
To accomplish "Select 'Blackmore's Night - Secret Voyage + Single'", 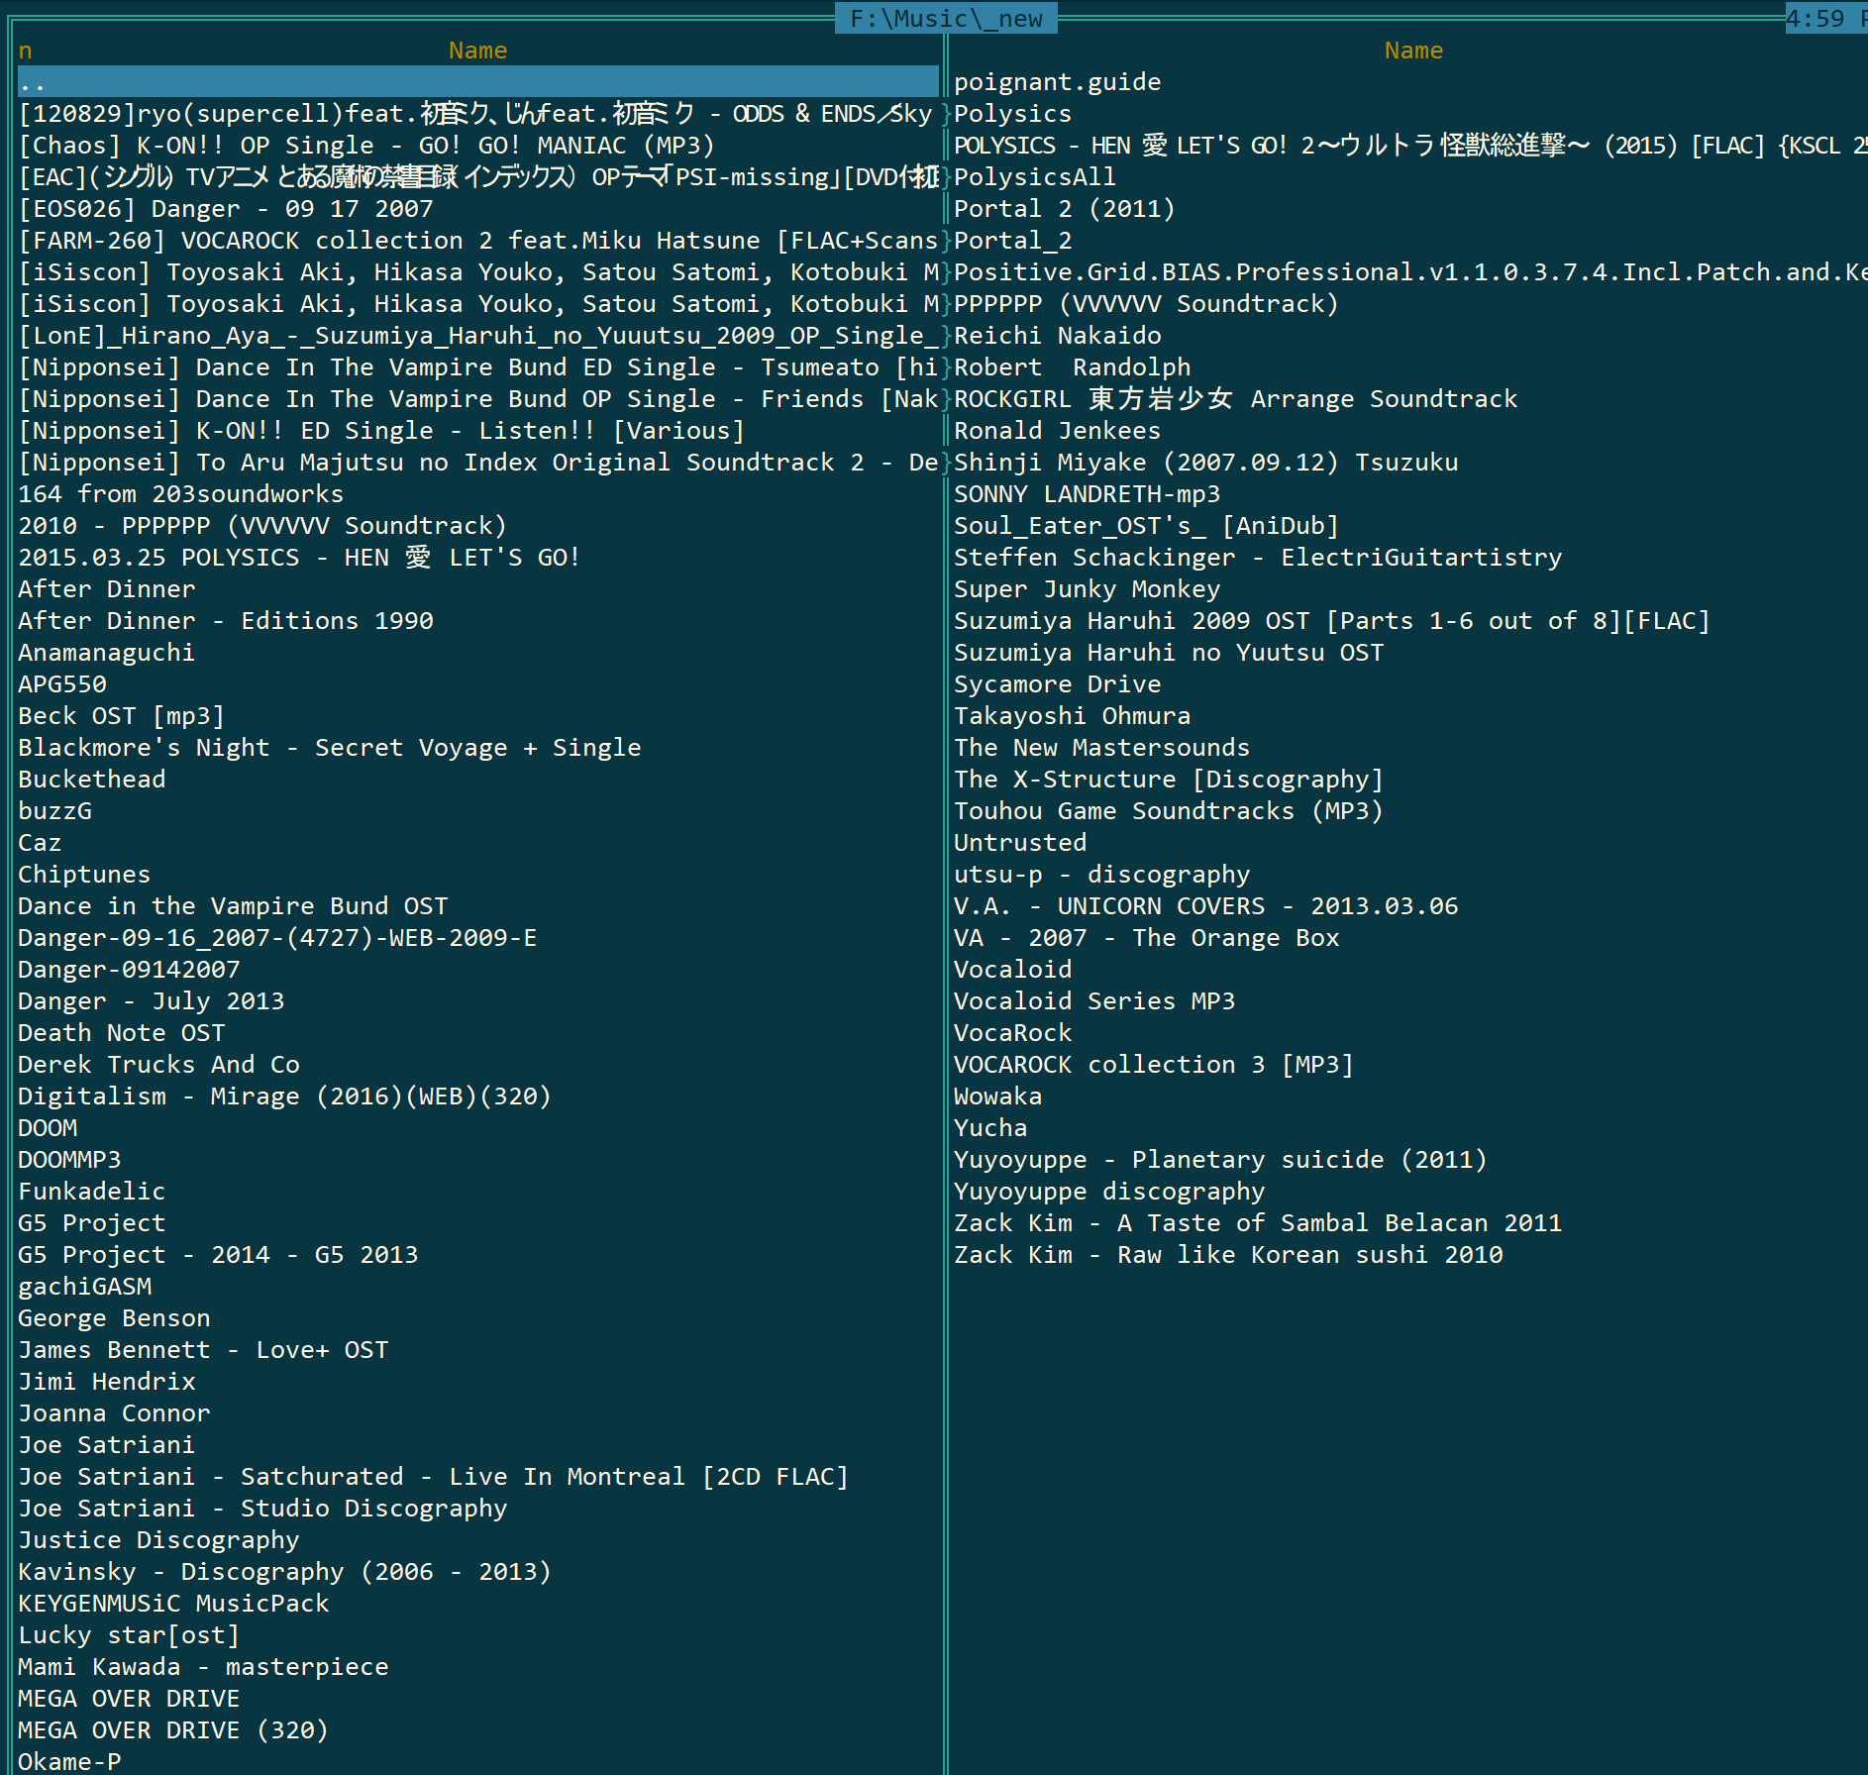I will point(330,748).
